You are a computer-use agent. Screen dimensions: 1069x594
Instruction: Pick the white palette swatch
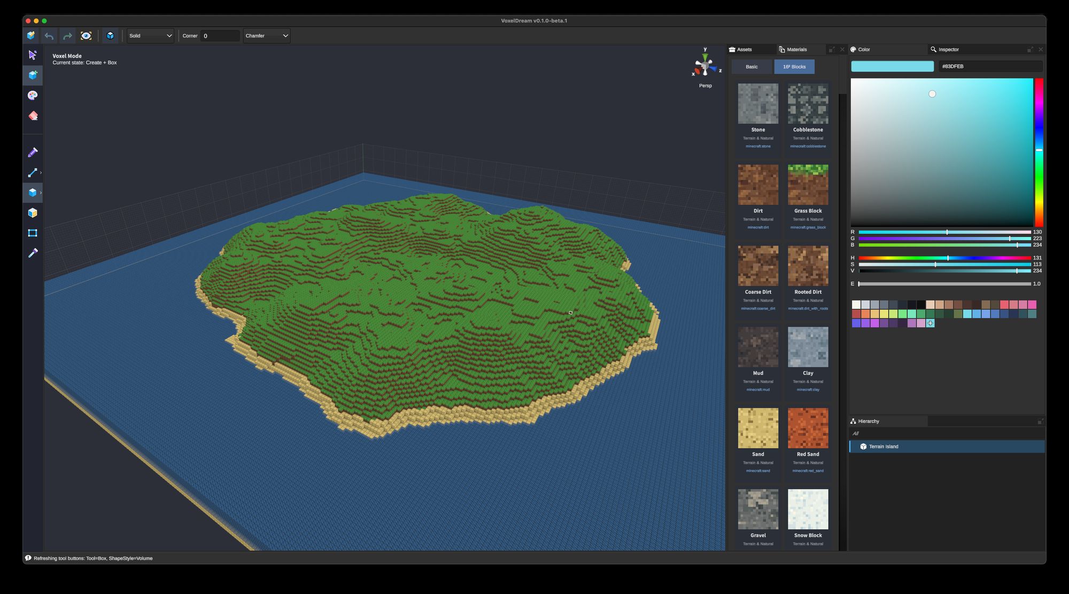pyautogui.click(x=856, y=305)
